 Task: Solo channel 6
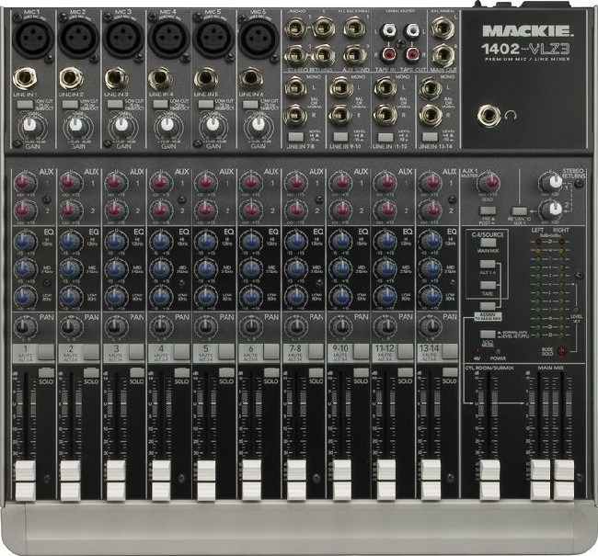click(x=271, y=372)
